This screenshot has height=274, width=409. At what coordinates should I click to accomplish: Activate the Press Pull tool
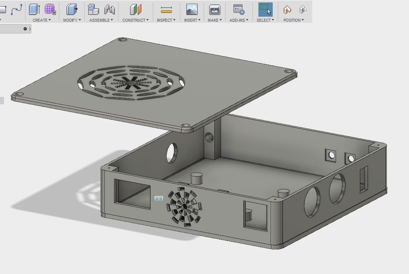[72, 10]
